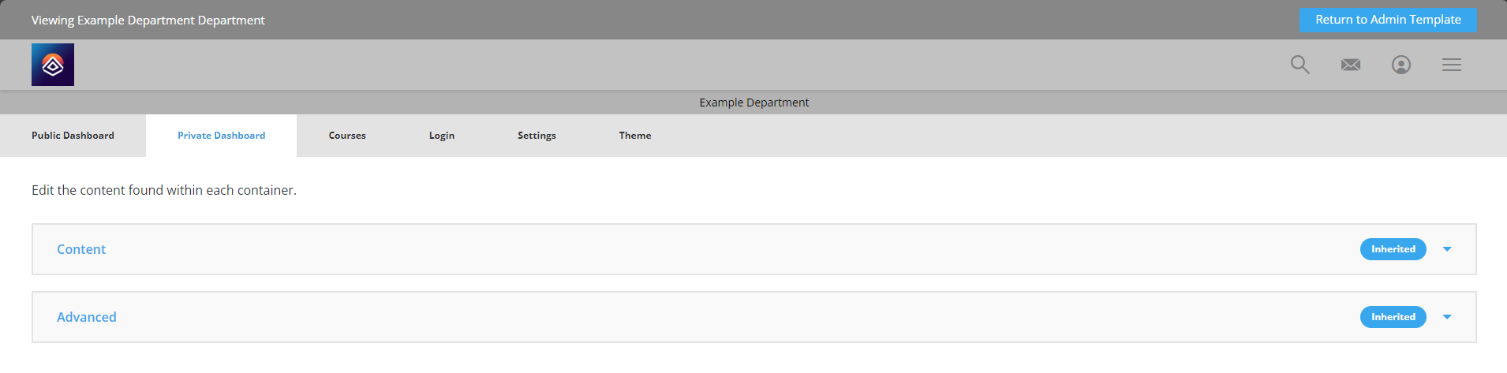
Task: Open the Content section heading link
Action: [x=81, y=249]
